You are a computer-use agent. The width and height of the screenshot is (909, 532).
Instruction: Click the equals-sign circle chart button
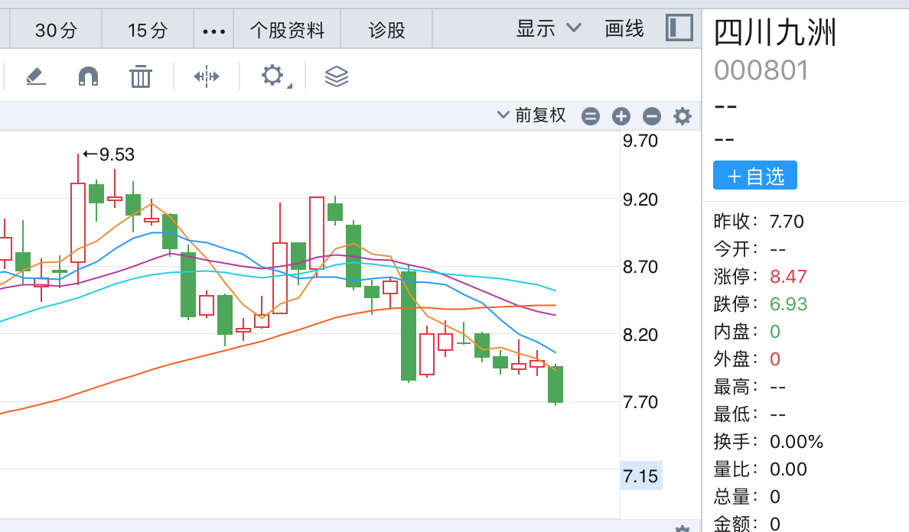[591, 116]
